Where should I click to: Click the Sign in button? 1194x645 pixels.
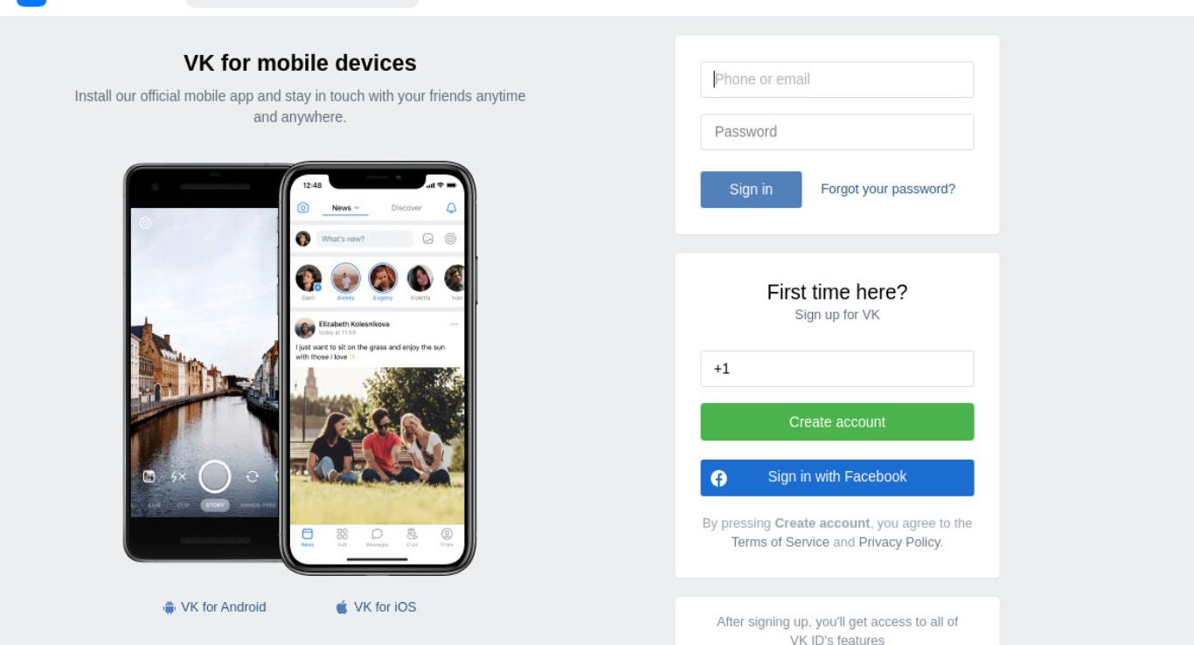point(751,190)
